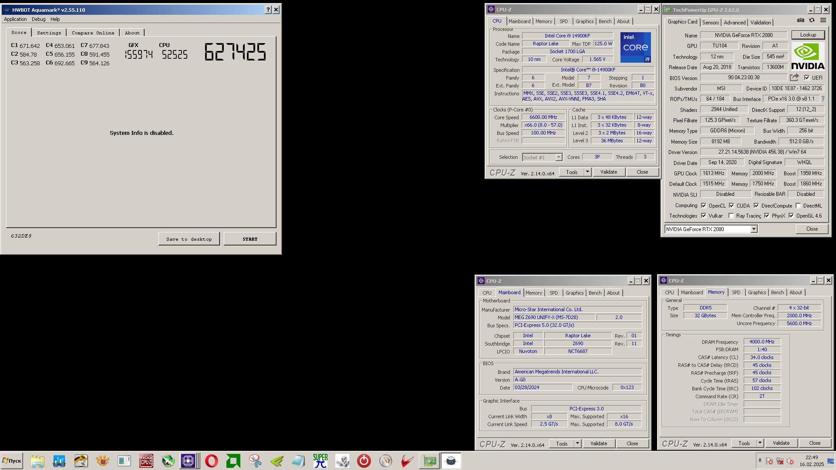836x470 pixels.
Task: Click the Intel Core i9 14900KF name field
Action: tap(567, 36)
